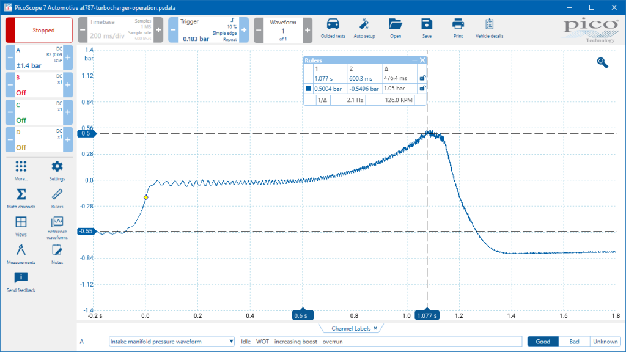Click the zoom magnifier icon on the graph
This screenshot has width=626, height=352.
(602, 63)
